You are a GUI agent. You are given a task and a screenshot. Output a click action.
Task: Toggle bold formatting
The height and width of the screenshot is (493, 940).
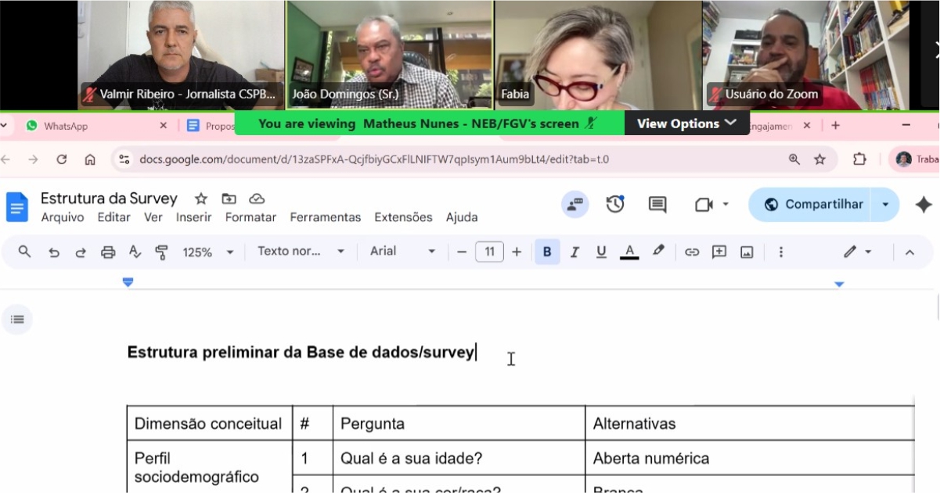coord(547,252)
